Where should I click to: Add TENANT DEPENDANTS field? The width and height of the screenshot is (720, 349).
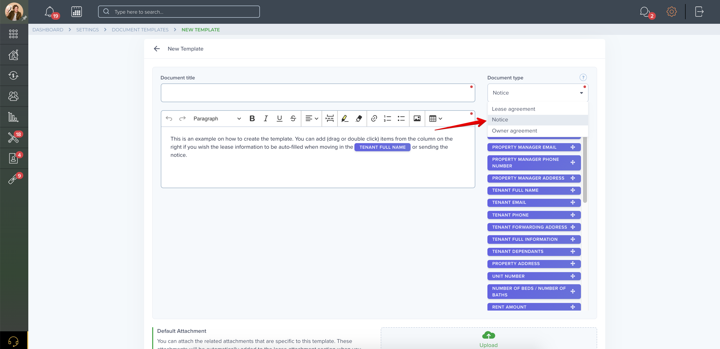(x=534, y=251)
